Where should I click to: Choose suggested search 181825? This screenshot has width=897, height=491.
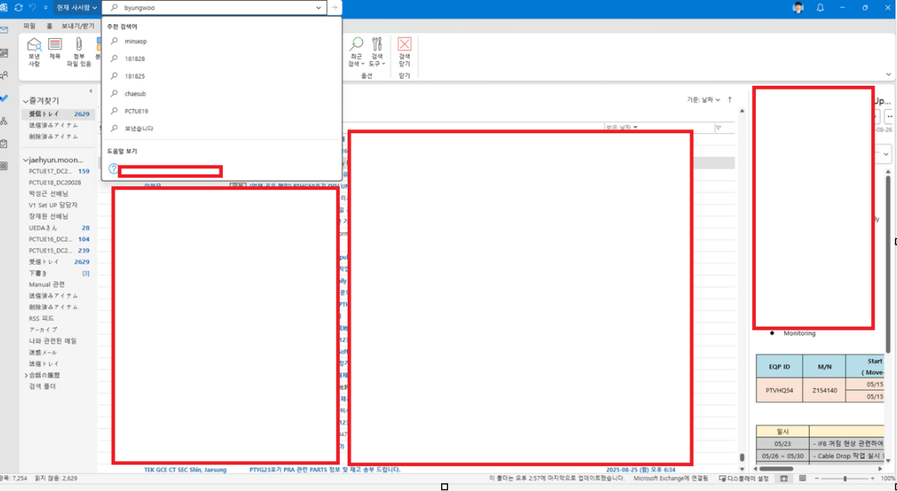[222, 76]
